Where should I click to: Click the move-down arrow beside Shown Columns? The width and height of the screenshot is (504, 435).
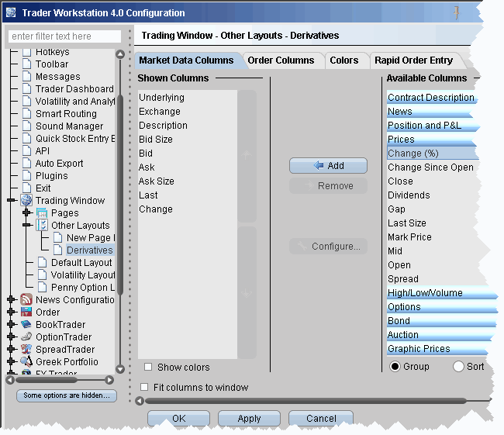(x=247, y=293)
